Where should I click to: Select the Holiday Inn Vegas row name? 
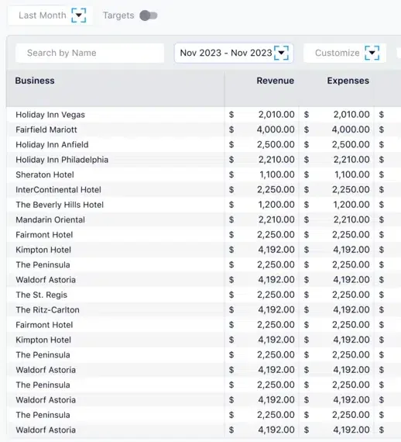pyautogui.click(x=50, y=115)
